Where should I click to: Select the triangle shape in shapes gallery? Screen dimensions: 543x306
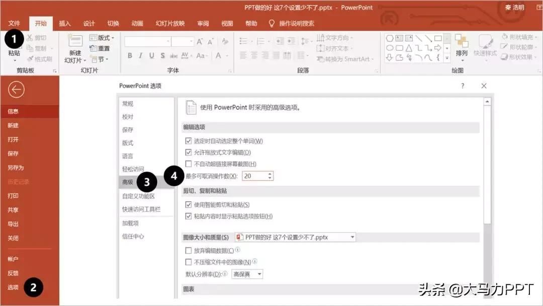click(409, 48)
